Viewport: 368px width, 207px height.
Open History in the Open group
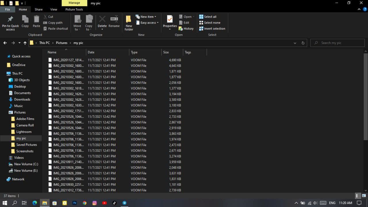[186, 29]
